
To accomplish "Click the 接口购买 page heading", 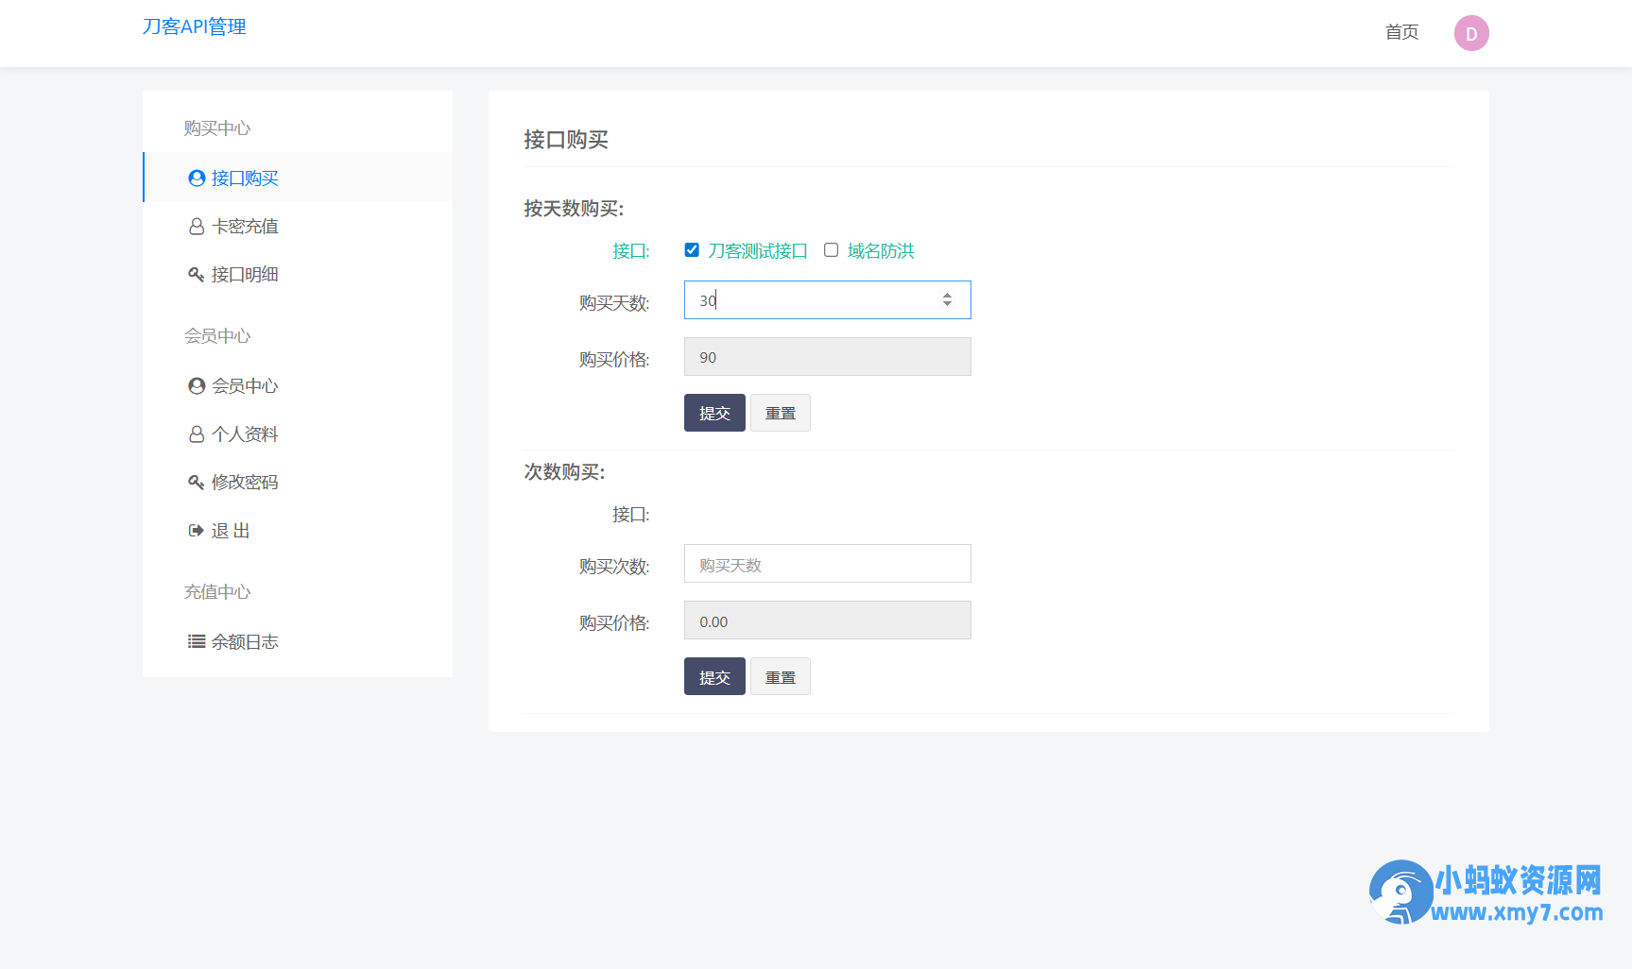I will 566,140.
